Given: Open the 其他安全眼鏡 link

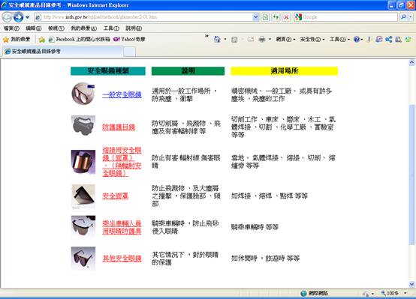Looking at the screenshot, I should [x=122, y=259].
